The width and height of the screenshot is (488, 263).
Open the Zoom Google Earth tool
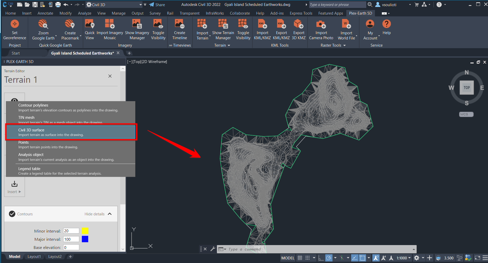click(43, 29)
